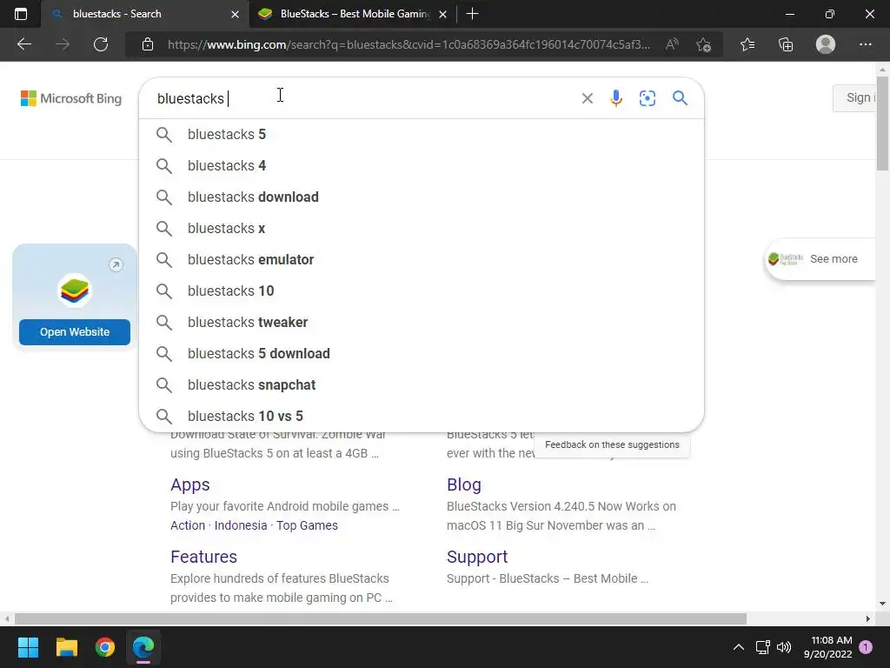Open tab actions menu icon
The width and height of the screenshot is (890, 668).
pos(21,14)
